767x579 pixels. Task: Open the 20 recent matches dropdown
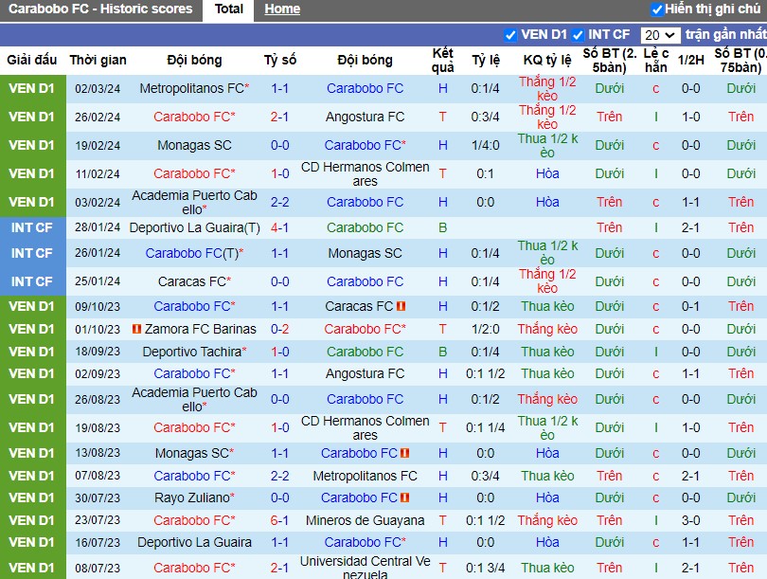659,35
